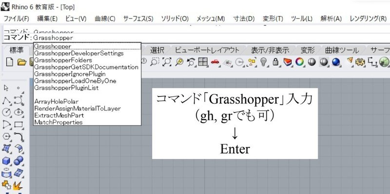Open the レンダリング(R) menu
Viewport: 390px width, 194px height.
(x=368, y=19)
